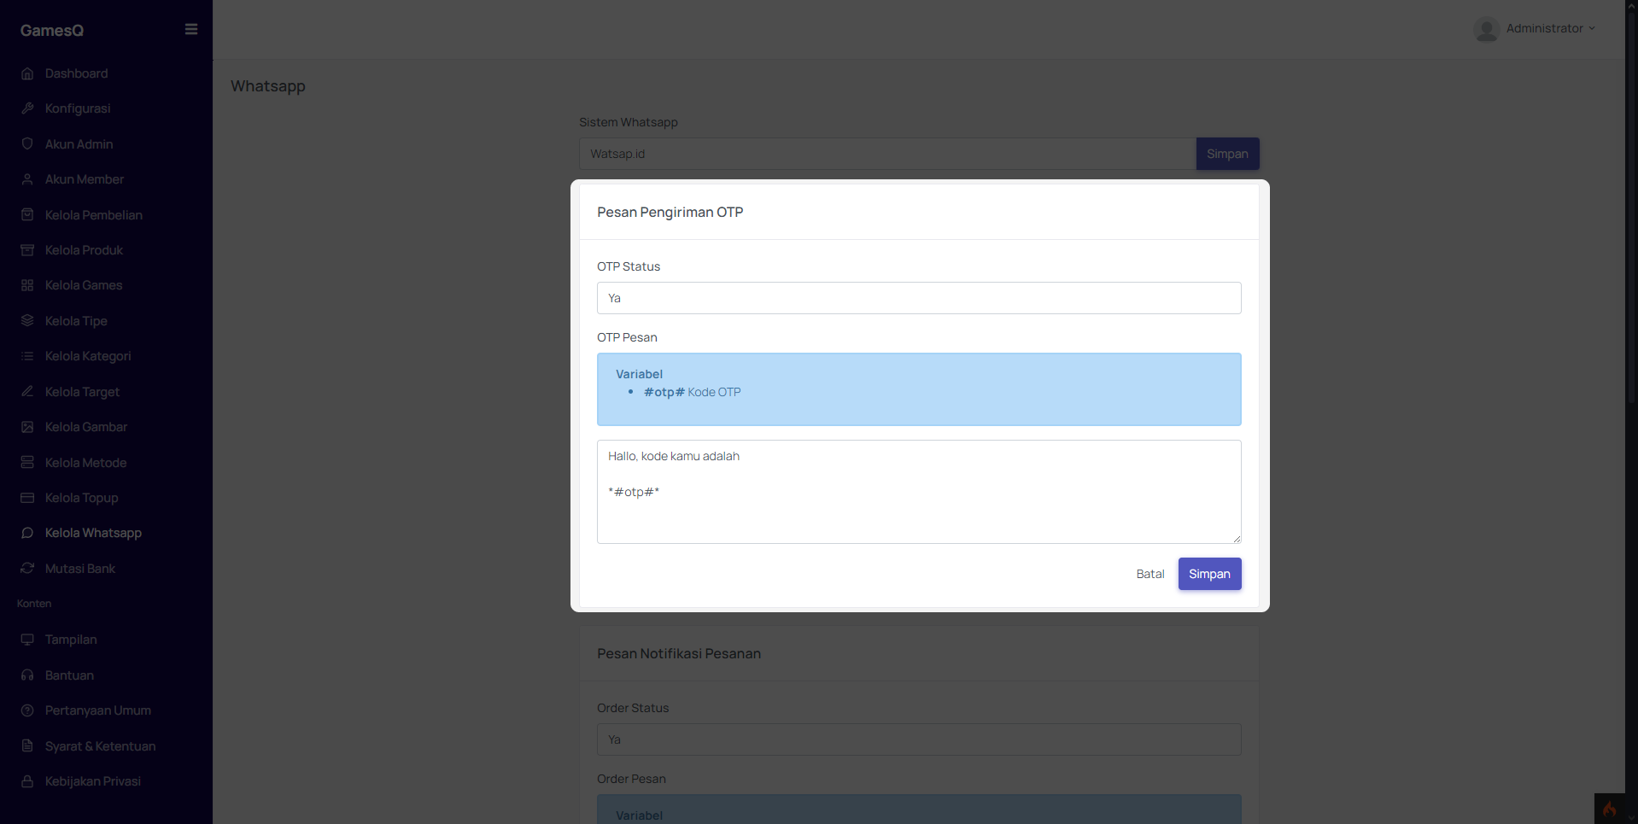Click Simpan next to Sistem Whatsapp

pyautogui.click(x=1227, y=154)
